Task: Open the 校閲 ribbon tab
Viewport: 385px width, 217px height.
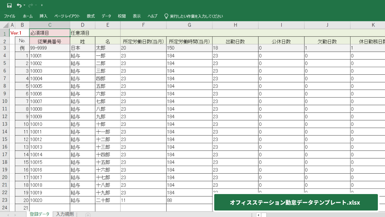Action: tap(122, 16)
